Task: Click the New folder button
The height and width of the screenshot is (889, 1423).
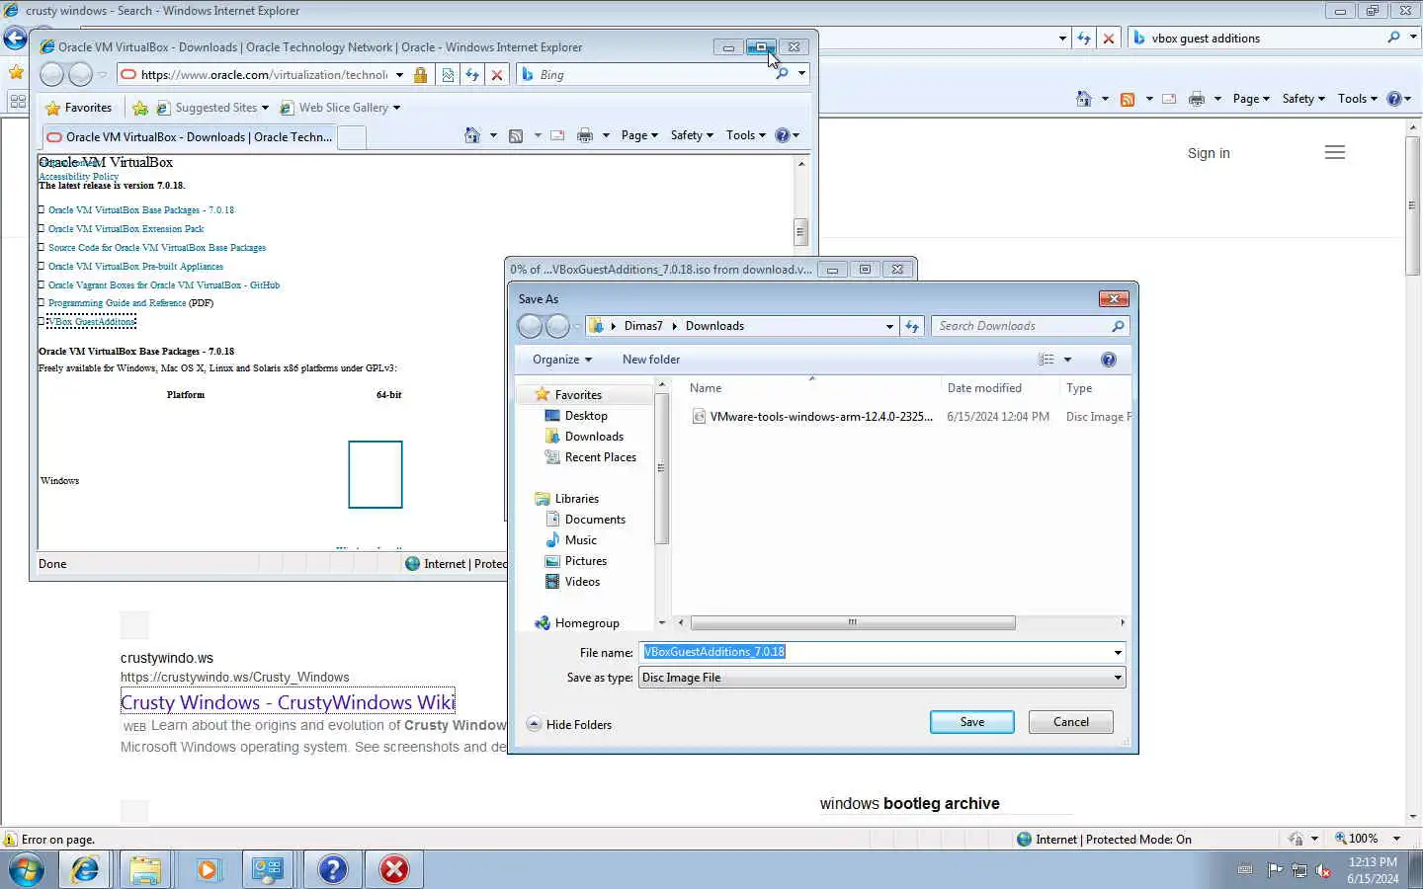Action: click(x=651, y=360)
